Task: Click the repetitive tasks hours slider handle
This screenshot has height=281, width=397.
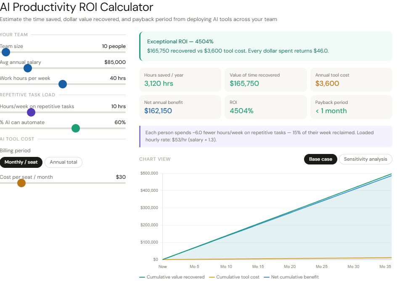Action: pos(31,112)
